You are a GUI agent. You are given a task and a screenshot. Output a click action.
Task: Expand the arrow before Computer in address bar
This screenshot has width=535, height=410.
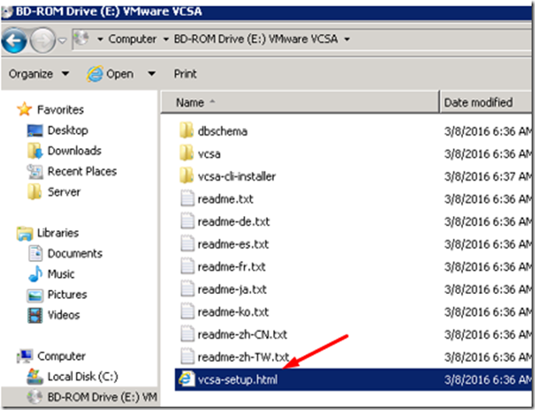click(x=100, y=39)
